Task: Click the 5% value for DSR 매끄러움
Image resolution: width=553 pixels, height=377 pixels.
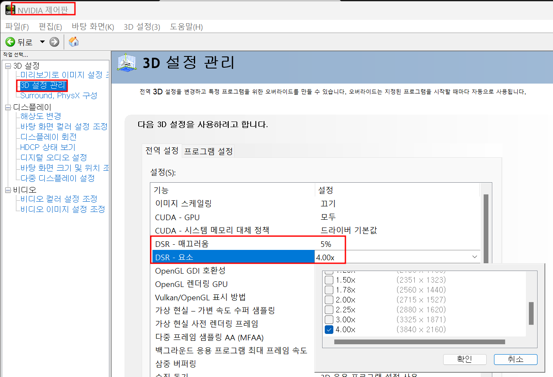Action: point(326,244)
